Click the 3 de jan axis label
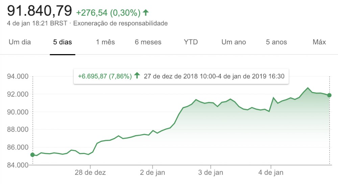Screen dimensions: 338x184 click(x=210, y=172)
